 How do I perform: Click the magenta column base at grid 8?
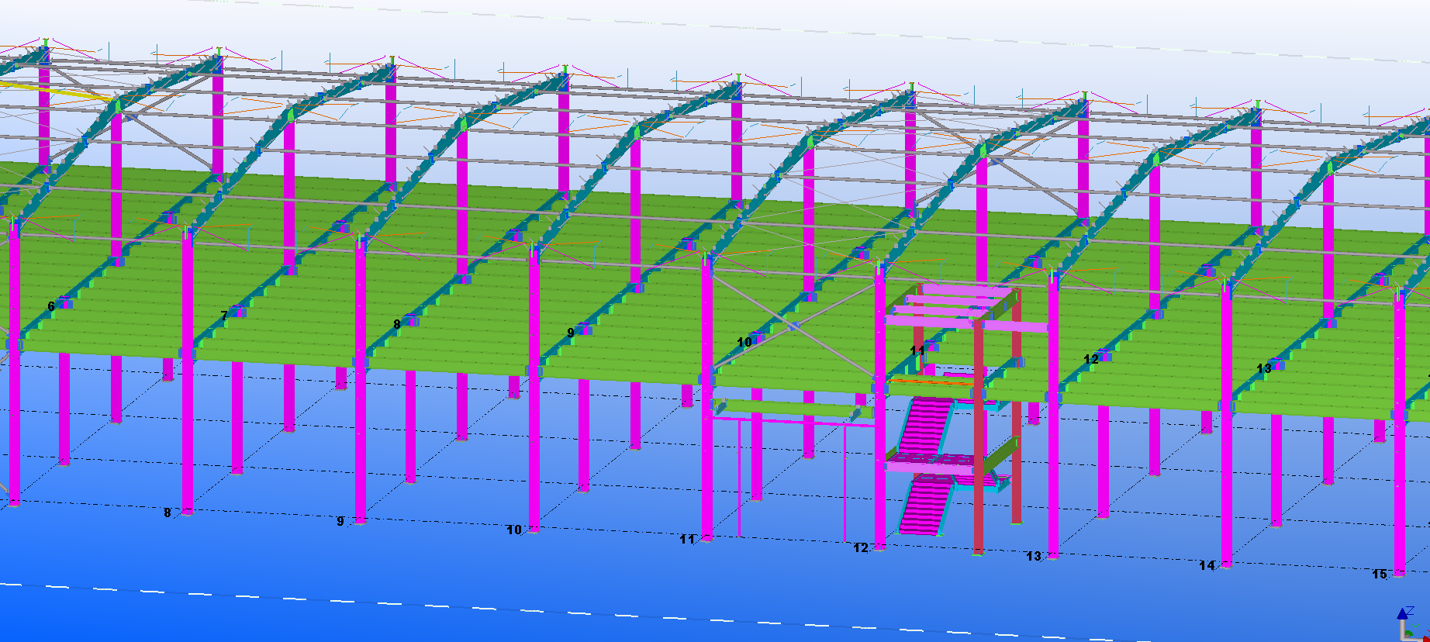coord(186,511)
